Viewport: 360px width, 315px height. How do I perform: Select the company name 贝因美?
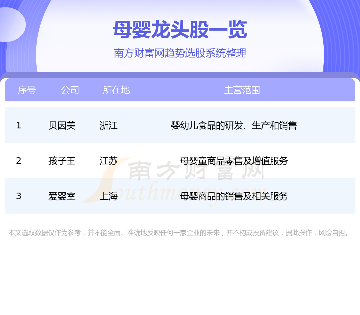62,125
